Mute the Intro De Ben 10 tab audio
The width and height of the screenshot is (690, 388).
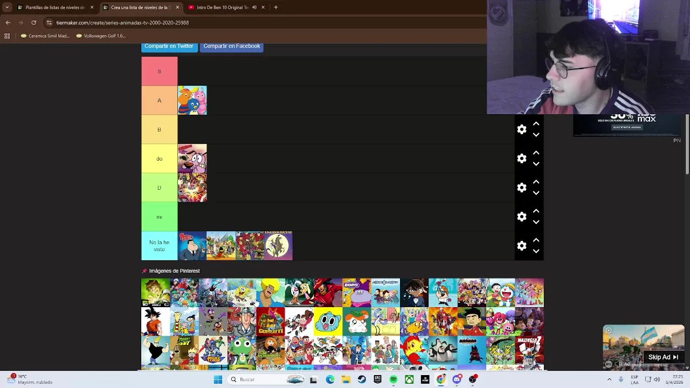click(254, 8)
